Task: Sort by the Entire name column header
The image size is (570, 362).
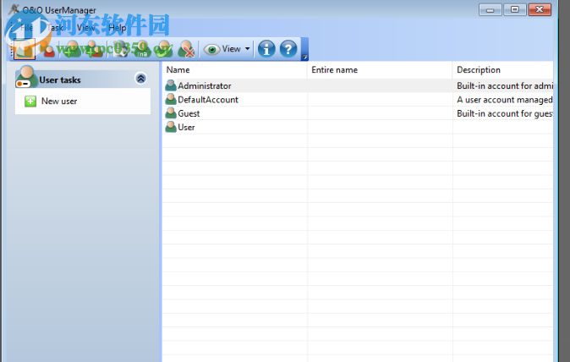Action: (380, 70)
